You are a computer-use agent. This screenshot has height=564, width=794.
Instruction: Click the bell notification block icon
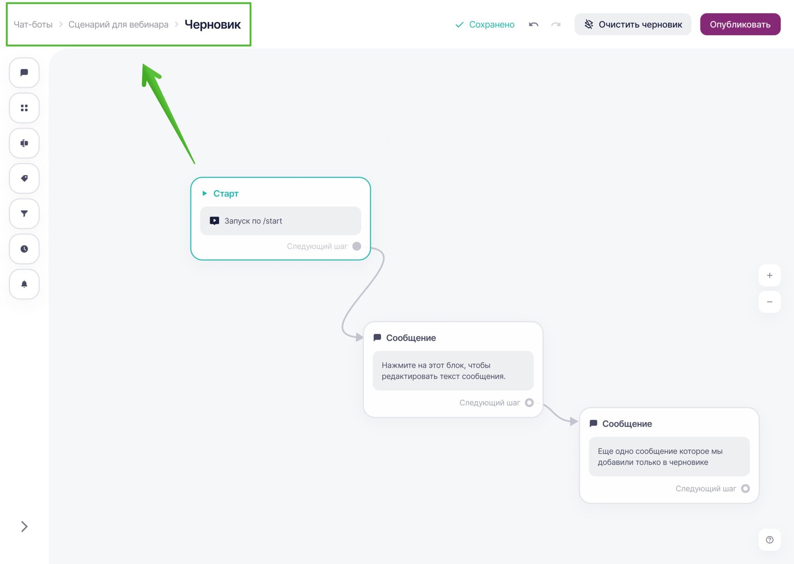[x=24, y=284]
